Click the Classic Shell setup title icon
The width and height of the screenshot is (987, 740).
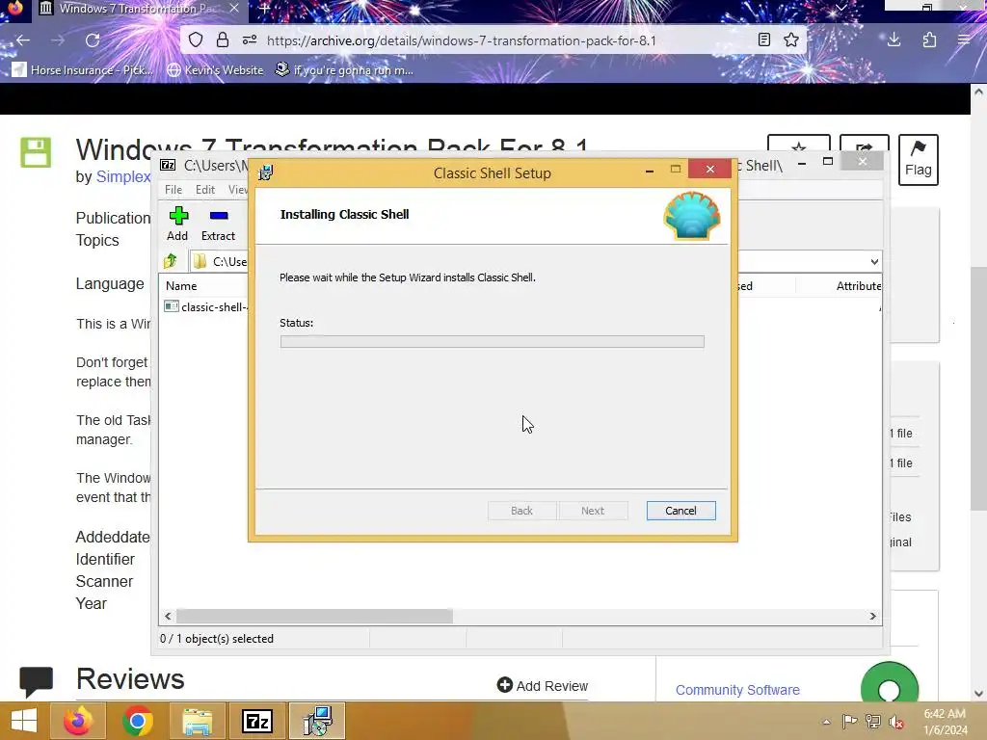click(266, 172)
